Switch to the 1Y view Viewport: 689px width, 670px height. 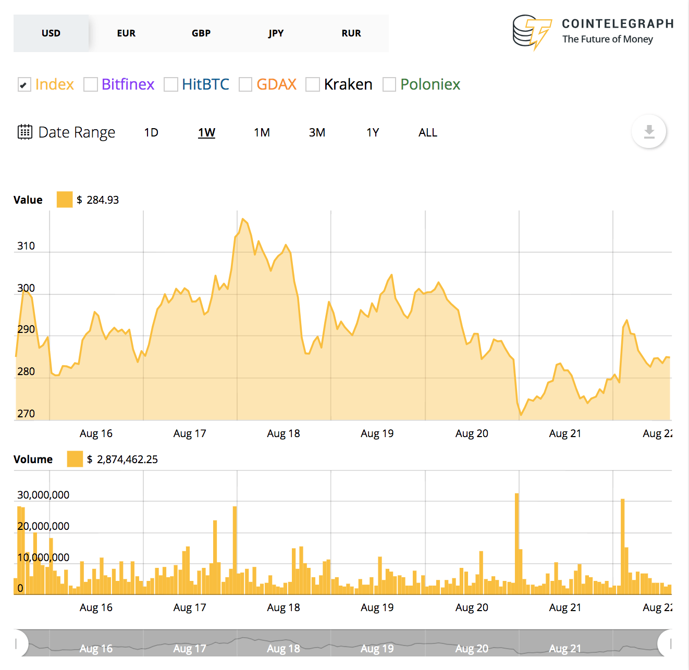[373, 132]
